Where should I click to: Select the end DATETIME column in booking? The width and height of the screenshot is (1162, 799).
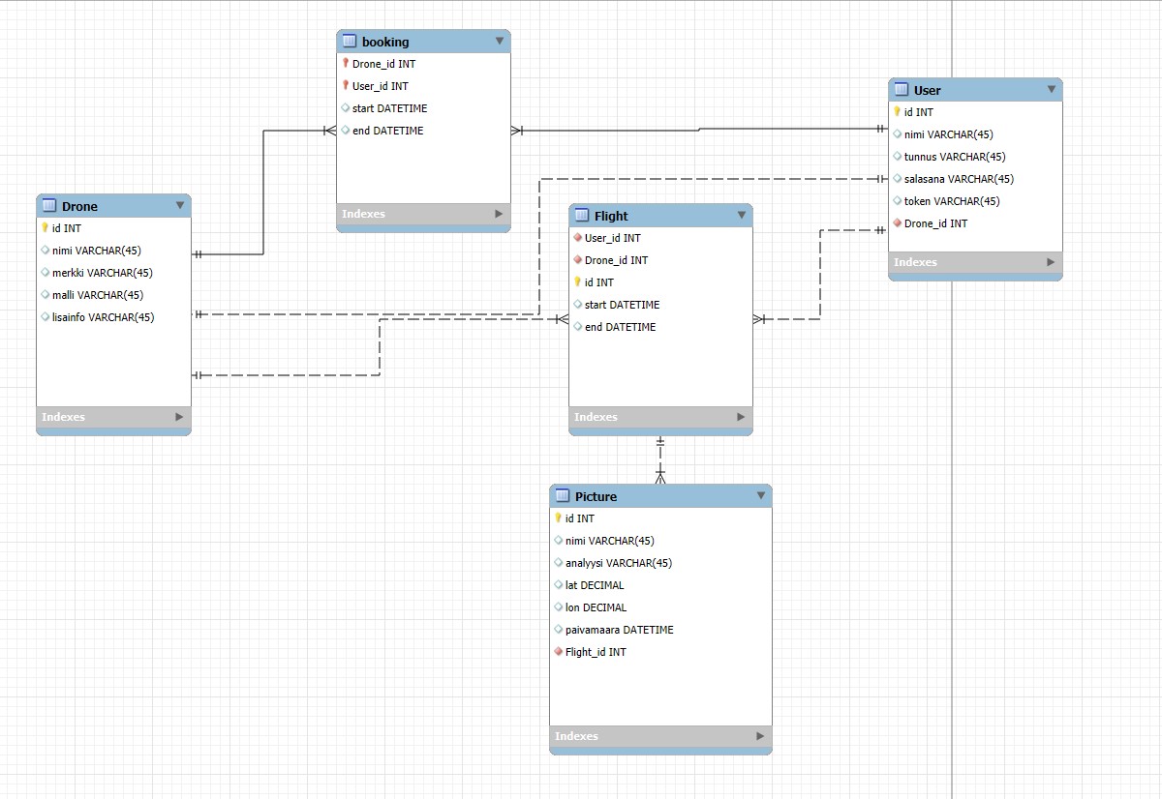[x=387, y=131]
